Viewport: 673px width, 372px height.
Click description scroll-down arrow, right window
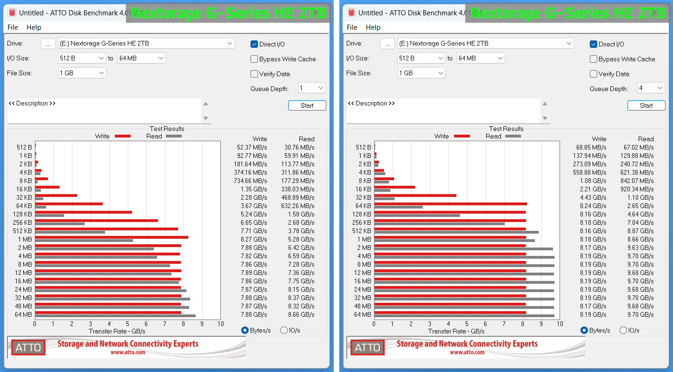545,118
